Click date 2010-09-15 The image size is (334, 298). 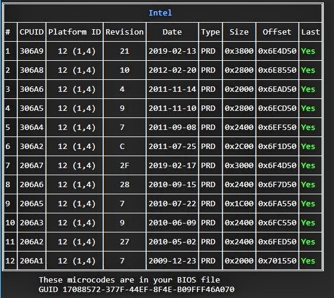click(172, 185)
